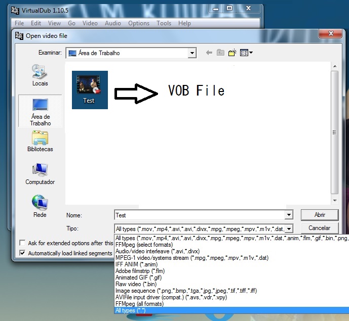
Task: Choose IFF ANIM (*.anim) type
Action: tap(231, 264)
